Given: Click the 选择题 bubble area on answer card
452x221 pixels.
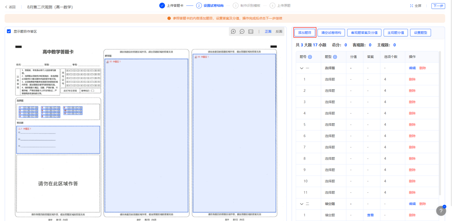Looking at the screenshot, I should point(58,112).
